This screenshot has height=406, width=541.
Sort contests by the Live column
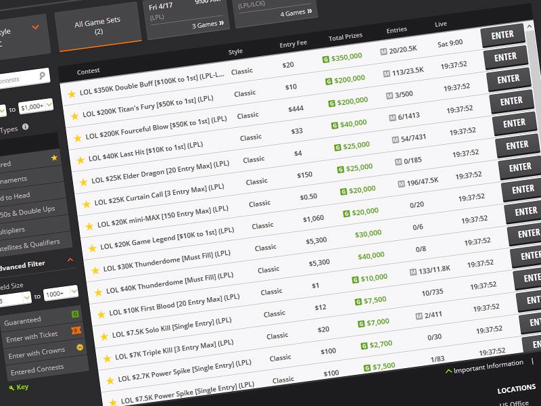point(441,24)
